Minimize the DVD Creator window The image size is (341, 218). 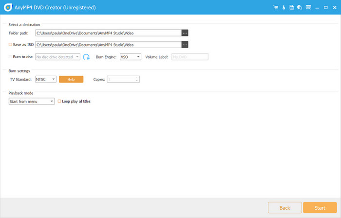317,8
